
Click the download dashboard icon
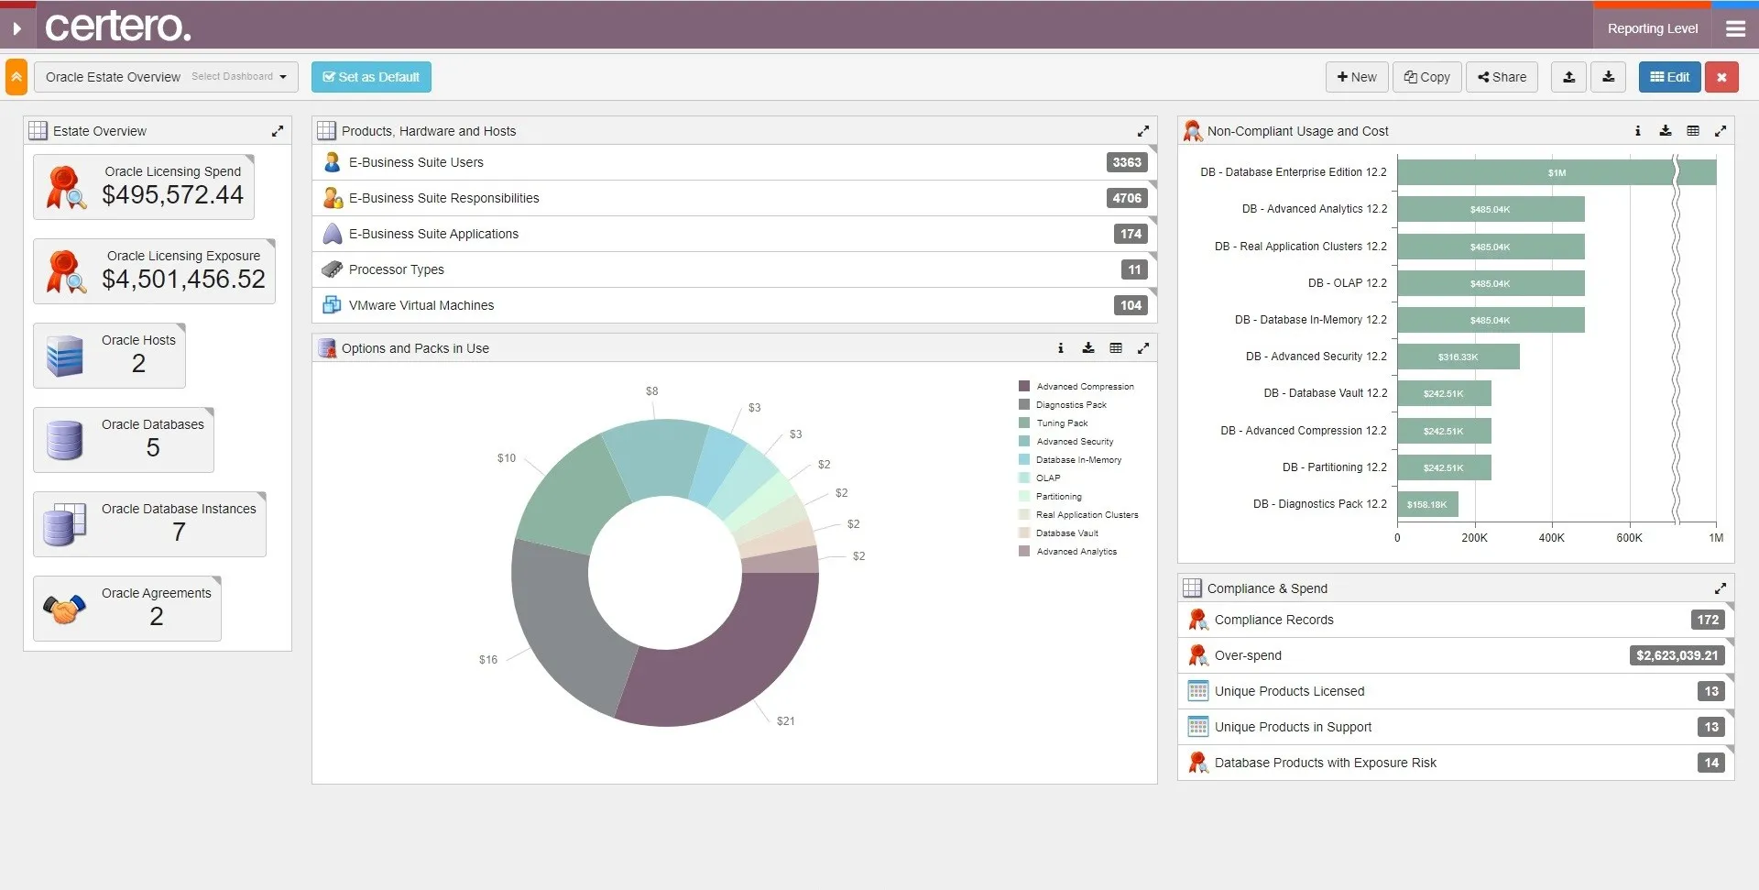click(x=1609, y=77)
